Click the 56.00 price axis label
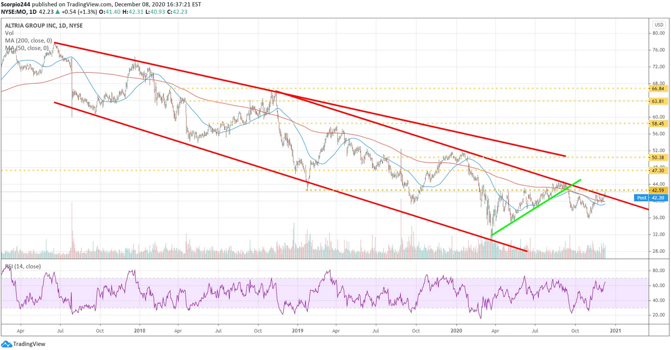The height and width of the screenshot is (350, 671). point(659,133)
